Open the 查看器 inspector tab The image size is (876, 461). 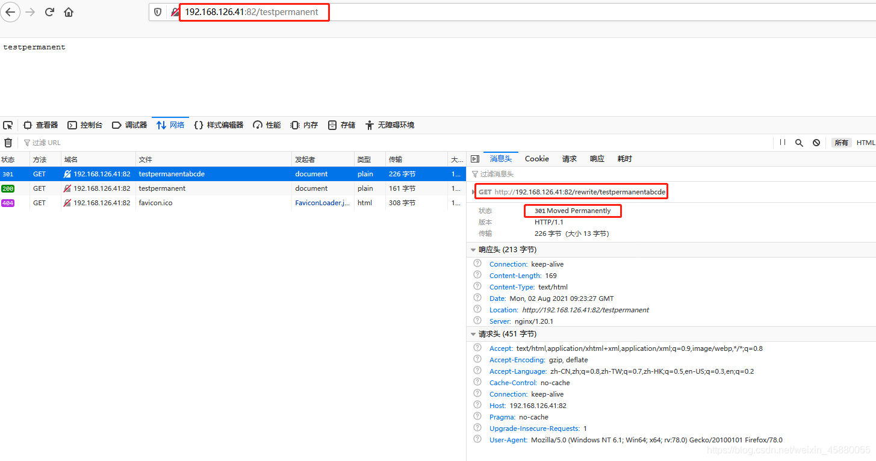point(40,125)
